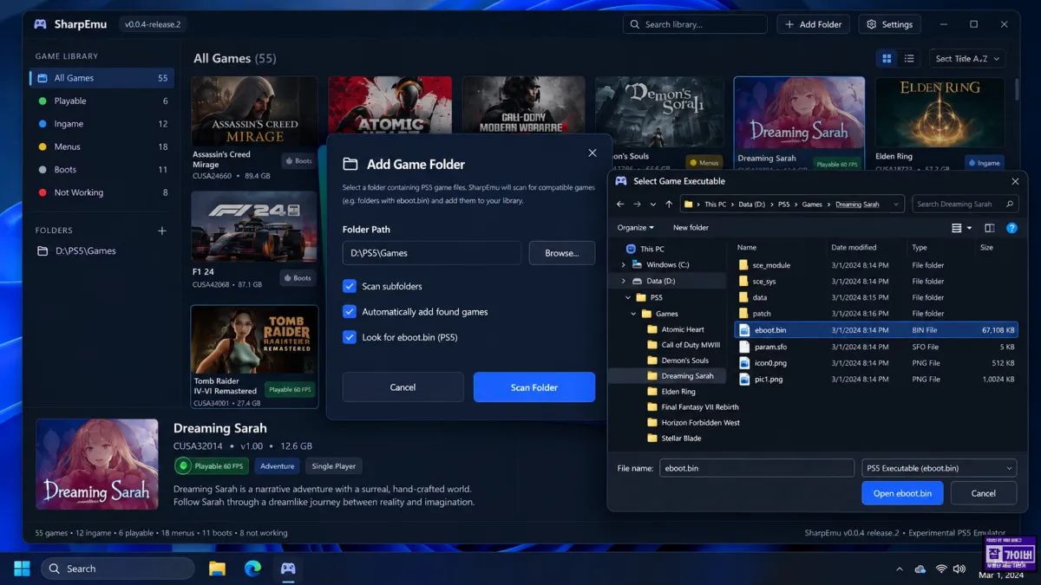Go up one folder level in file dialog
This screenshot has width=1041, height=585.
click(x=669, y=205)
